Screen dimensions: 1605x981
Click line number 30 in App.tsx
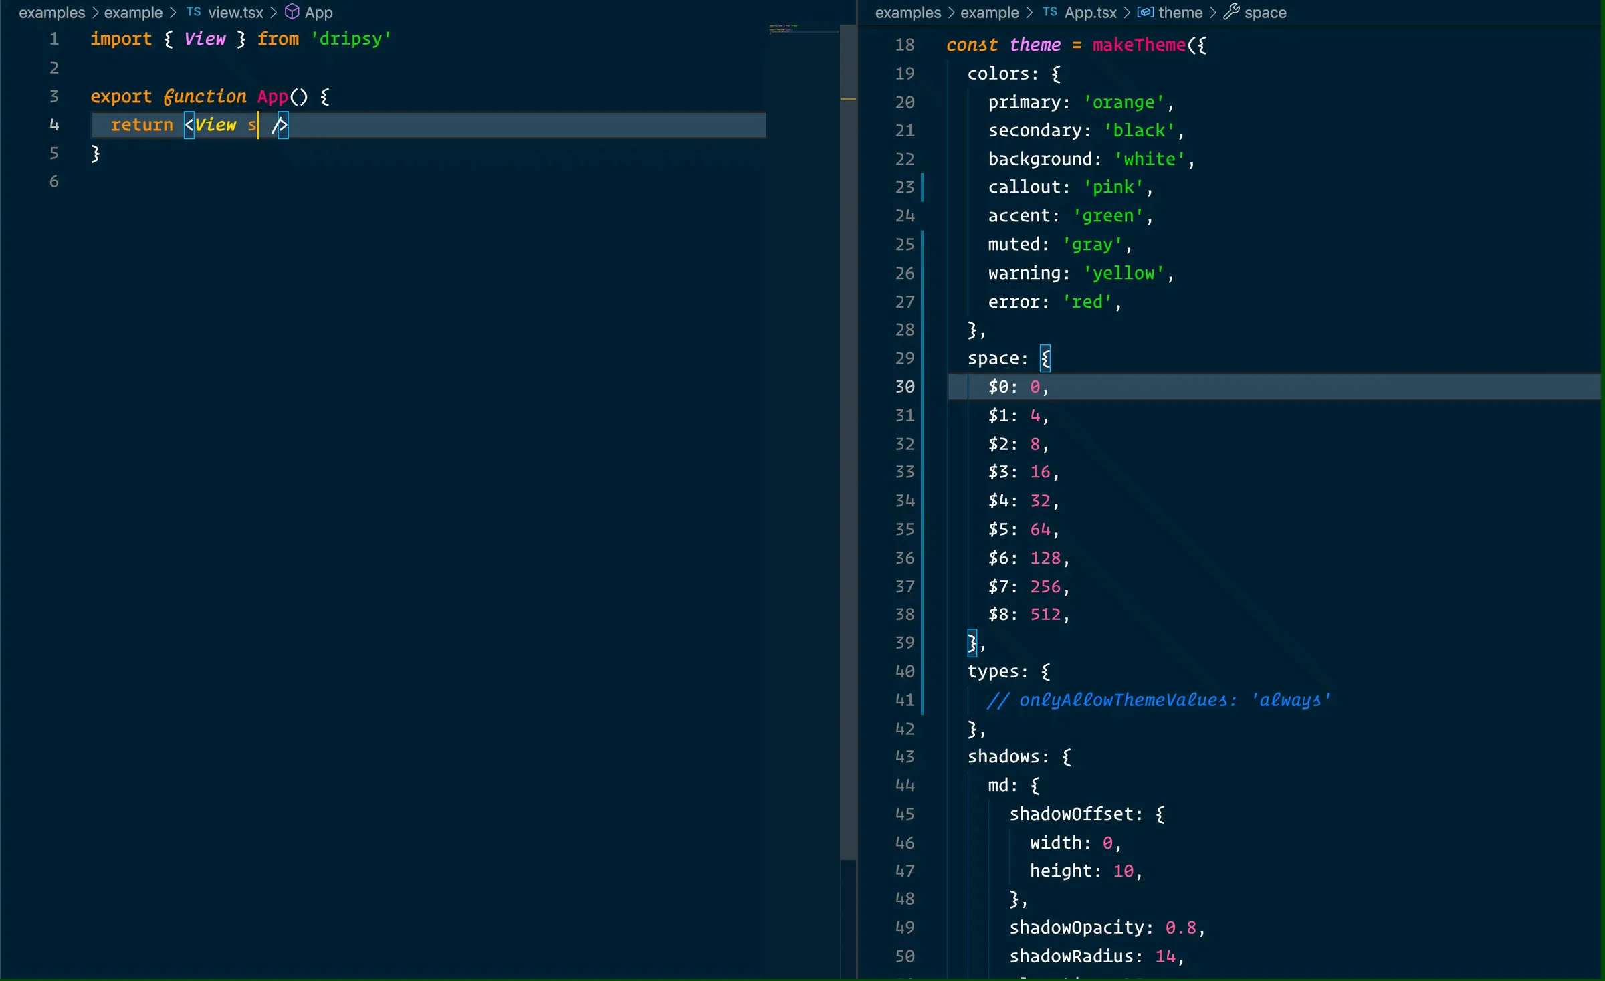(x=905, y=387)
